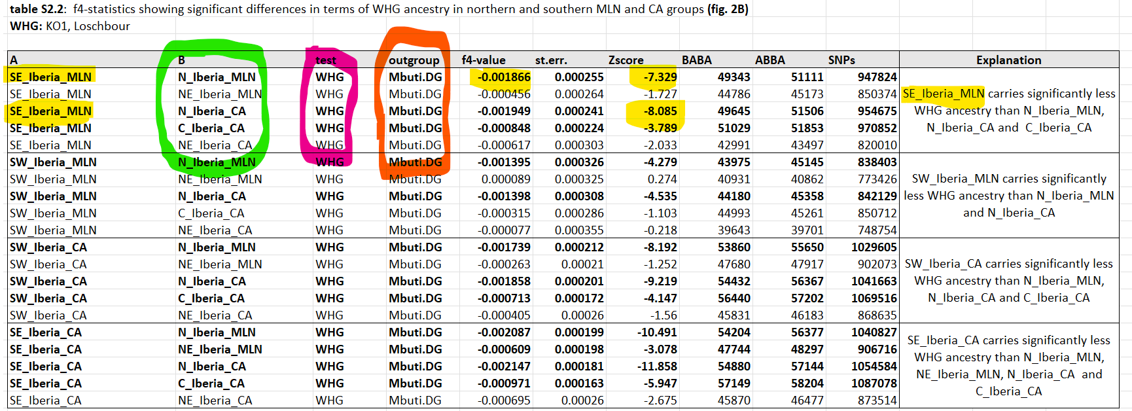Select the SNPs cell with 1087078
The width and height of the screenshot is (1132, 411).
874,384
